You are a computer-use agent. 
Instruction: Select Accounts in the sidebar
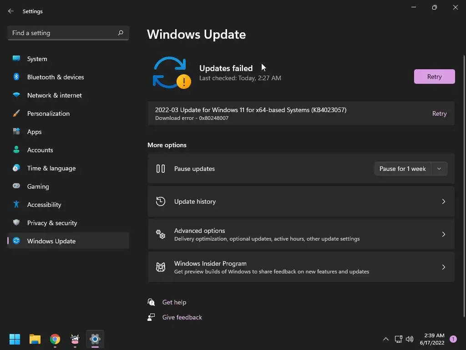pos(68,149)
